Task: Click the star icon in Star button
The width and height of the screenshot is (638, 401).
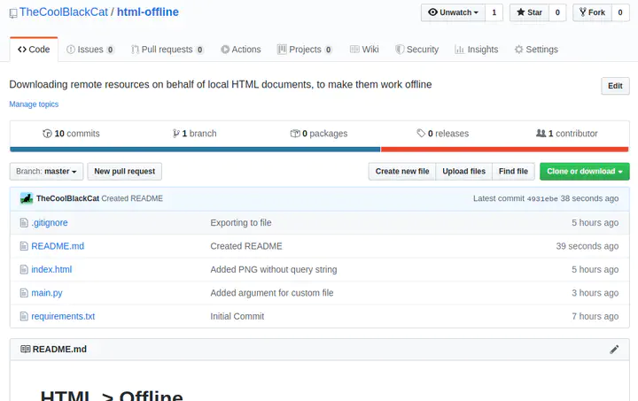Action: pos(520,12)
